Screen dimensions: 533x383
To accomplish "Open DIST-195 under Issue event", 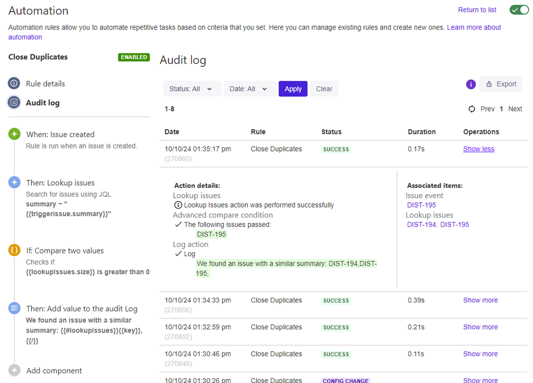I will (421, 205).
